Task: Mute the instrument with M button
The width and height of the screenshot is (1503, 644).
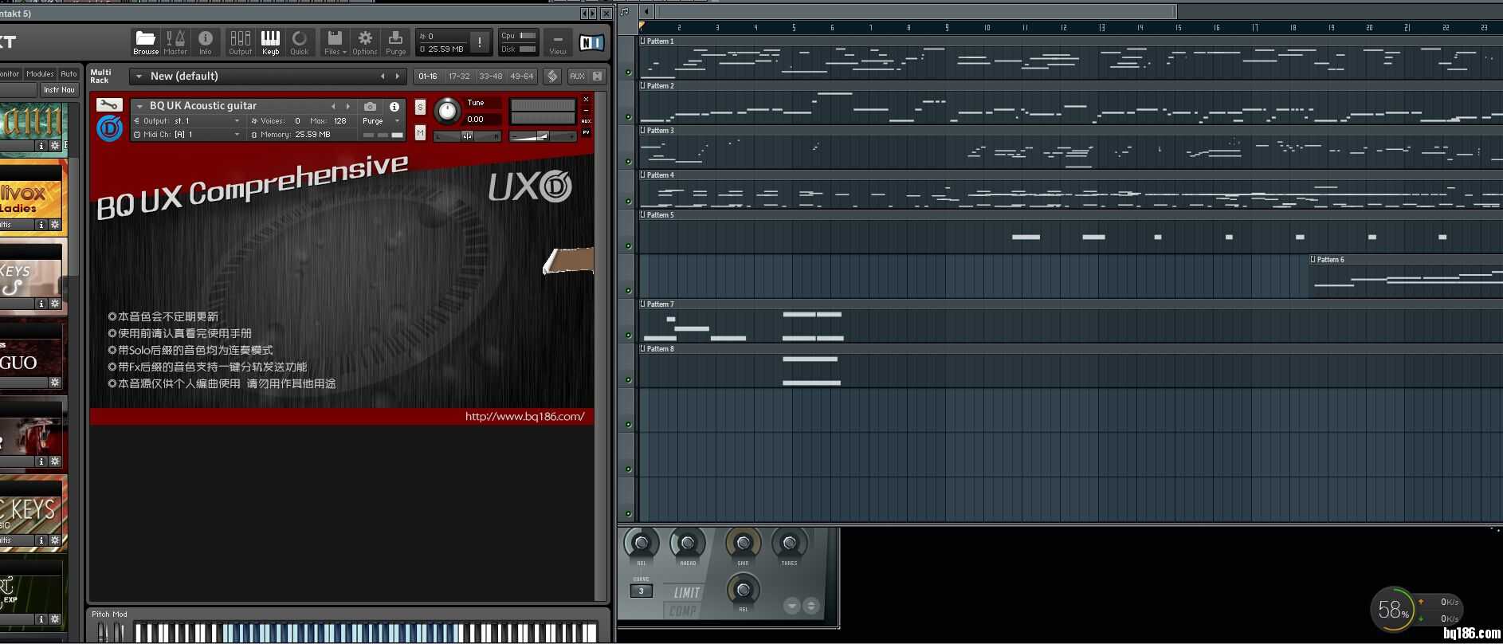Action: point(420,133)
